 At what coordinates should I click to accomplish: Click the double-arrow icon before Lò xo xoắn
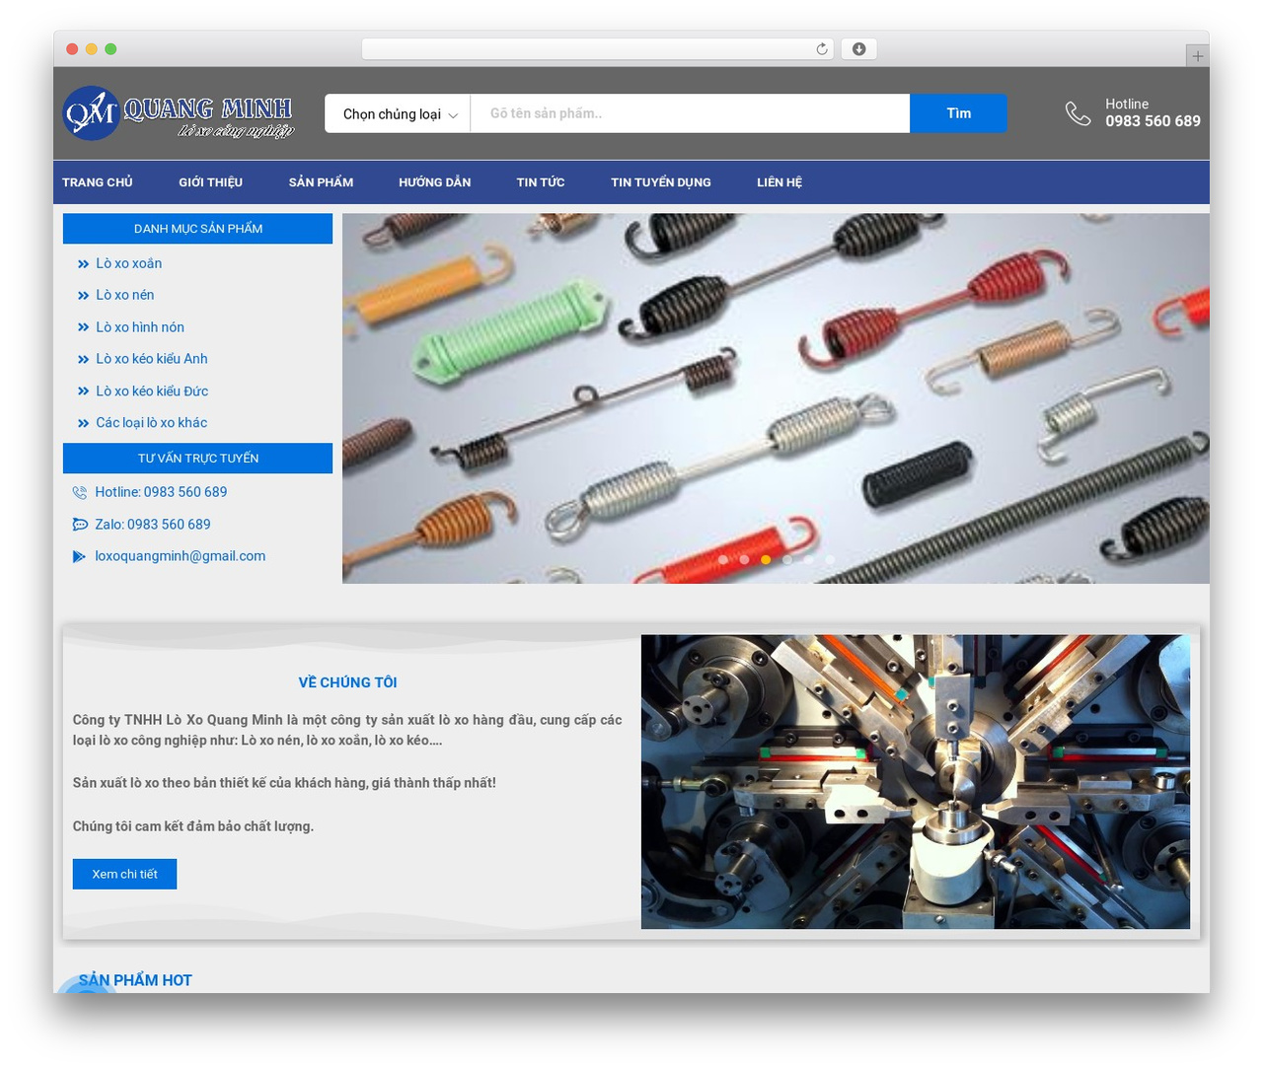pyautogui.click(x=83, y=264)
